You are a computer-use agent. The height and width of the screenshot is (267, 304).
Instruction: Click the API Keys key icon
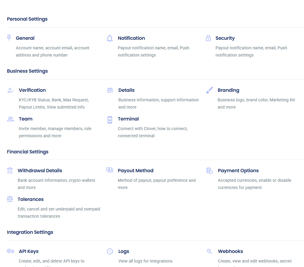click(10, 251)
